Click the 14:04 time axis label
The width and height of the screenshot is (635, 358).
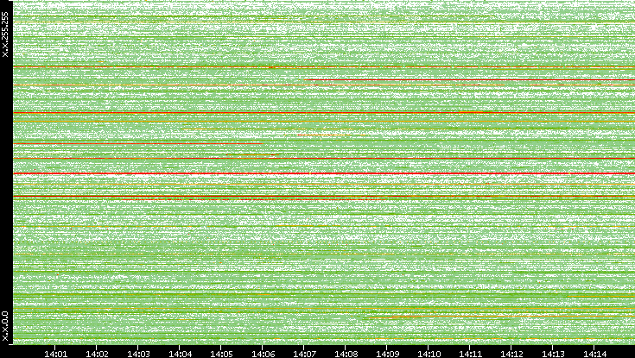(180, 354)
